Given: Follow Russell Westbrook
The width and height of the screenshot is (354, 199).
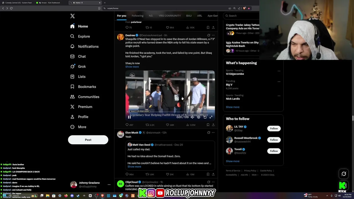Looking at the screenshot, I should pyautogui.click(x=274, y=140).
